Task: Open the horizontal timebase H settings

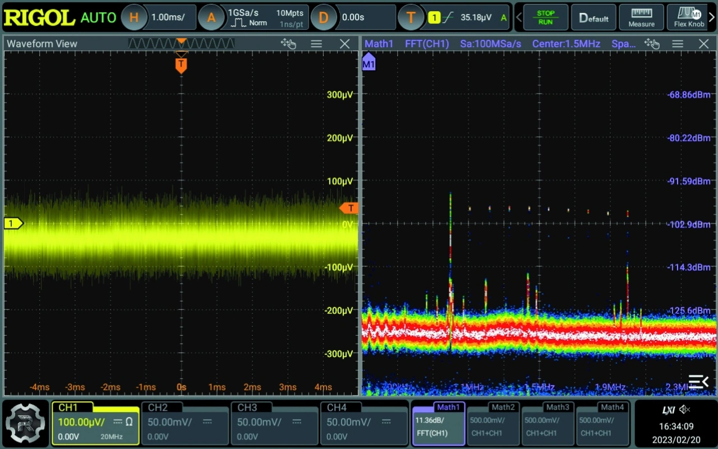Action: (134, 17)
